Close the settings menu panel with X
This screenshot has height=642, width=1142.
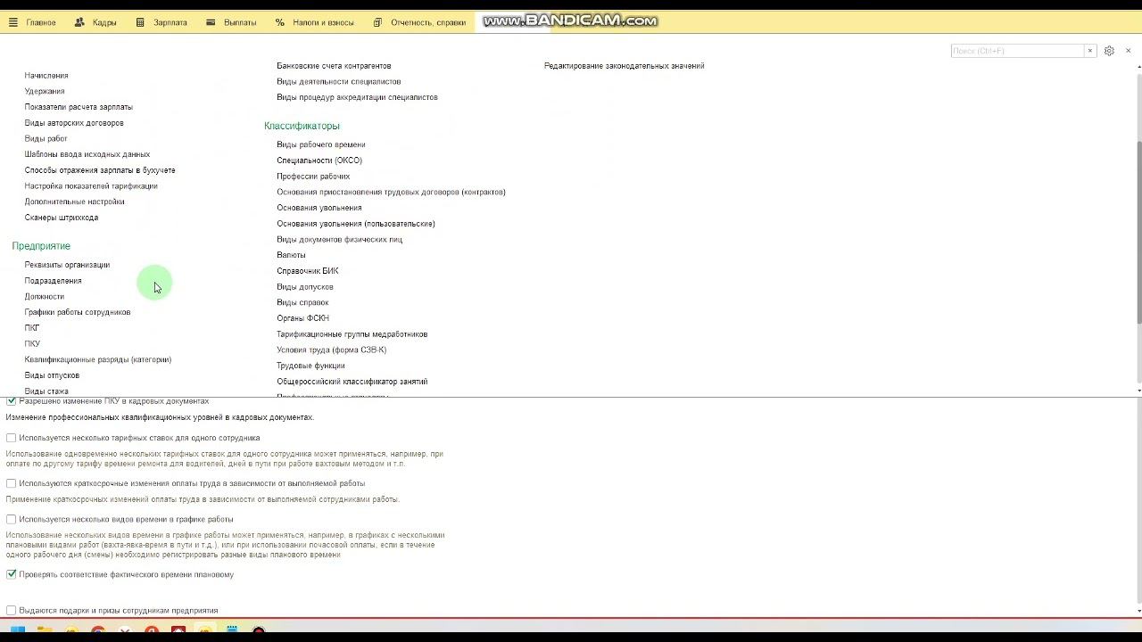click(1128, 51)
